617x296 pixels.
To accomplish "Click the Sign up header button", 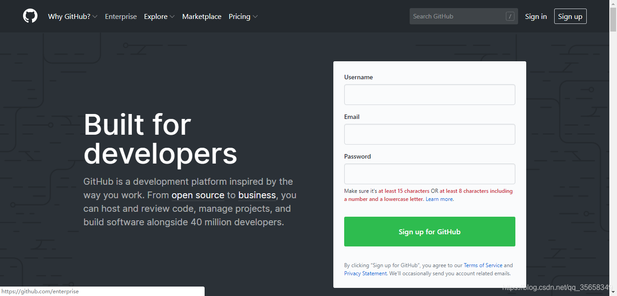I will (x=570, y=17).
